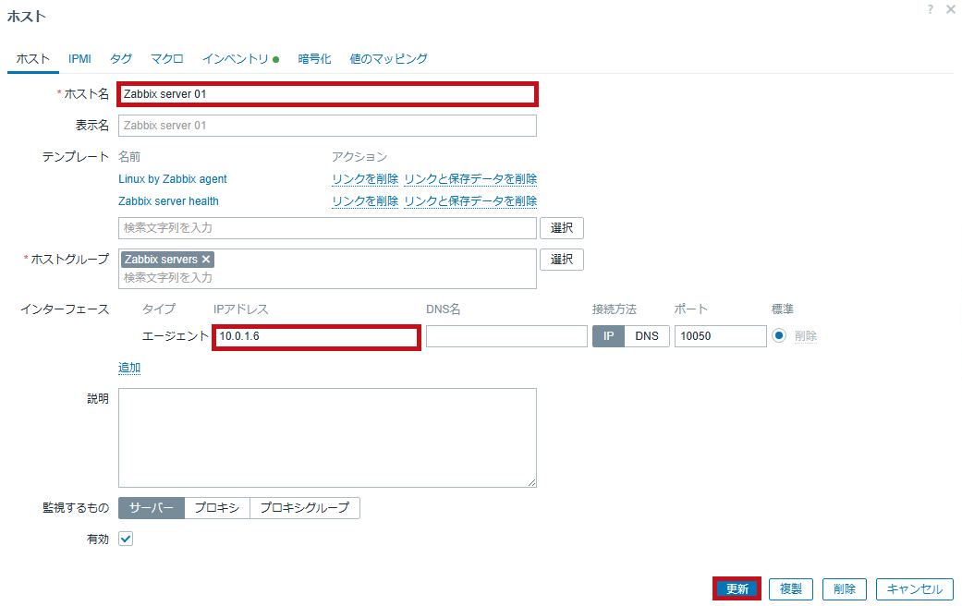This screenshot has height=606, width=962.
Task: Click the 複製 clone button
Action: pyautogui.click(x=791, y=588)
